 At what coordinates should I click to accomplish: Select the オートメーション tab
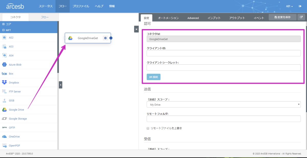click(x=168, y=18)
